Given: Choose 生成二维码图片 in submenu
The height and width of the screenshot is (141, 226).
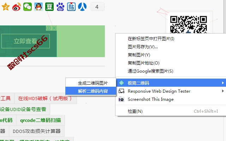Looking at the screenshot, I should coord(91,83).
